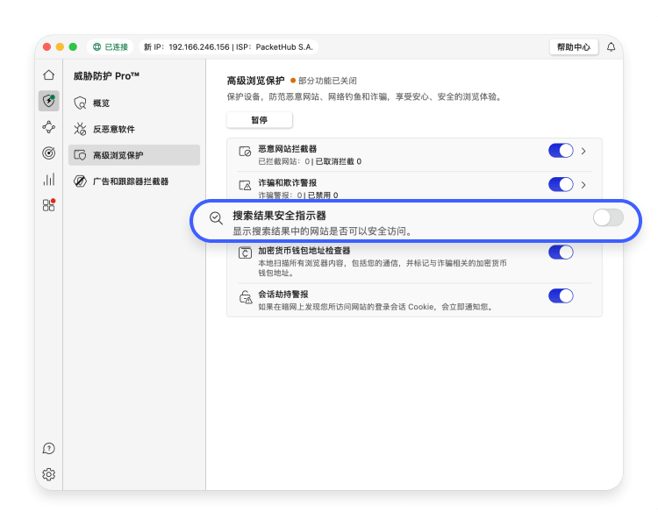This screenshot has height=526, width=658.
Task: Open the Meshnet icon in sidebar
Action: (48, 127)
